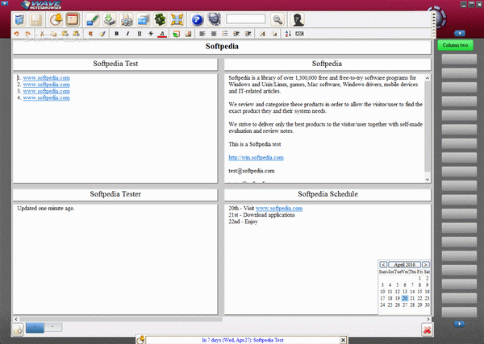Toggle the bullet list button
The height and width of the screenshot is (344, 484).
(225, 34)
